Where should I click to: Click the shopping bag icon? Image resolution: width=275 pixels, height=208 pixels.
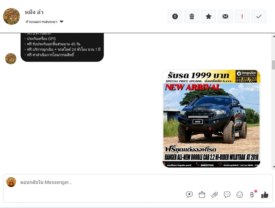(x=202, y=195)
